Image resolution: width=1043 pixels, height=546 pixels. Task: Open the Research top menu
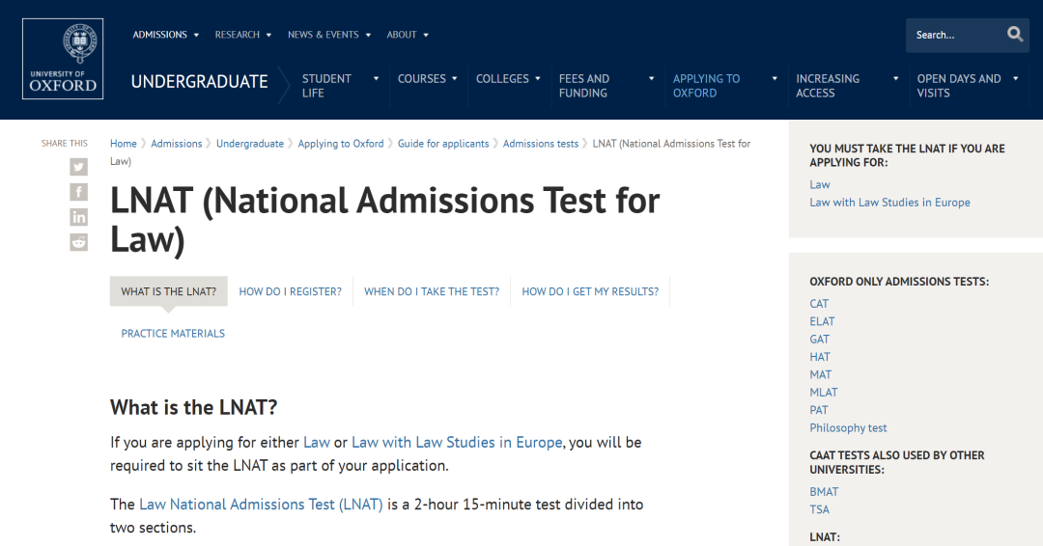237,35
